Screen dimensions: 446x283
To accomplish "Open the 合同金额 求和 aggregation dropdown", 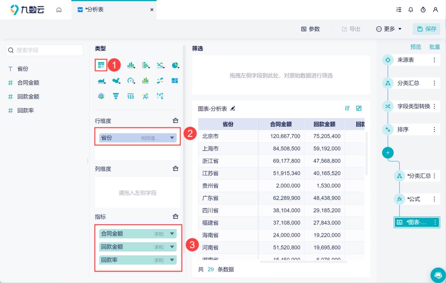I will tap(172, 234).
